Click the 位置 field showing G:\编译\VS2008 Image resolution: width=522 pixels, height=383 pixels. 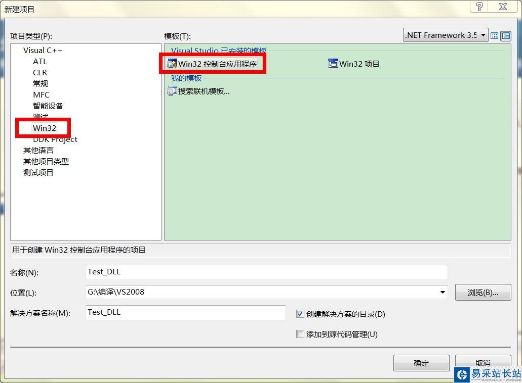click(x=267, y=293)
